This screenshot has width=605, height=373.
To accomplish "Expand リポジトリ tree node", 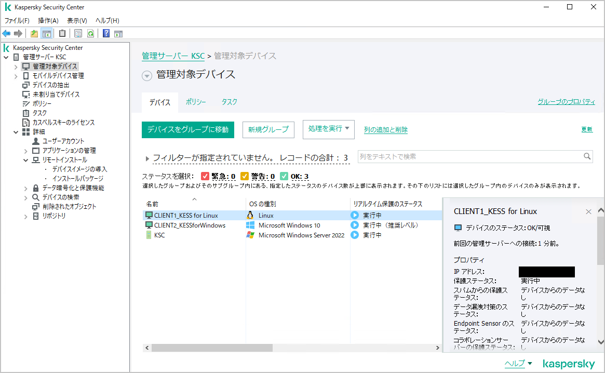I will (x=26, y=217).
